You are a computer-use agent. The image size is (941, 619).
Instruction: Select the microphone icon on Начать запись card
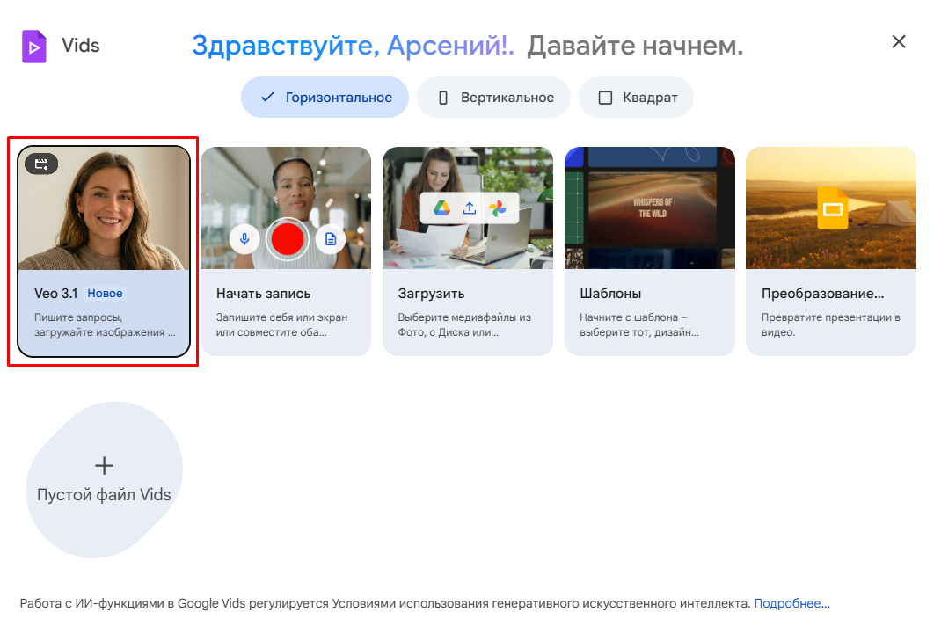click(x=244, y=238)
